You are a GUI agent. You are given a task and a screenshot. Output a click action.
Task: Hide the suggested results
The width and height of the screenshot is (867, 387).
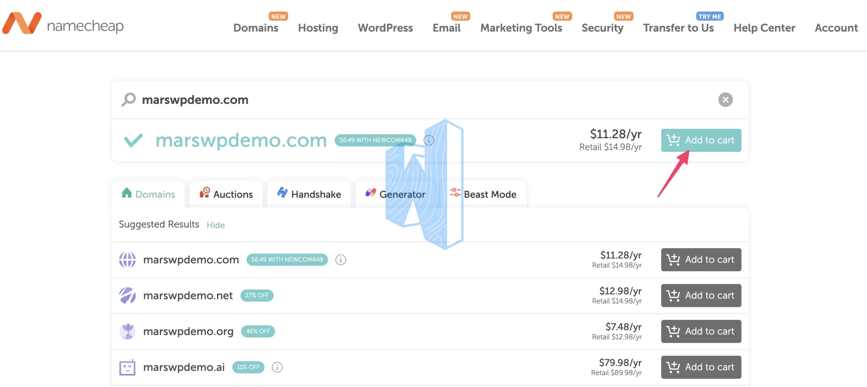pyautogui.click(x=216, y=225)
